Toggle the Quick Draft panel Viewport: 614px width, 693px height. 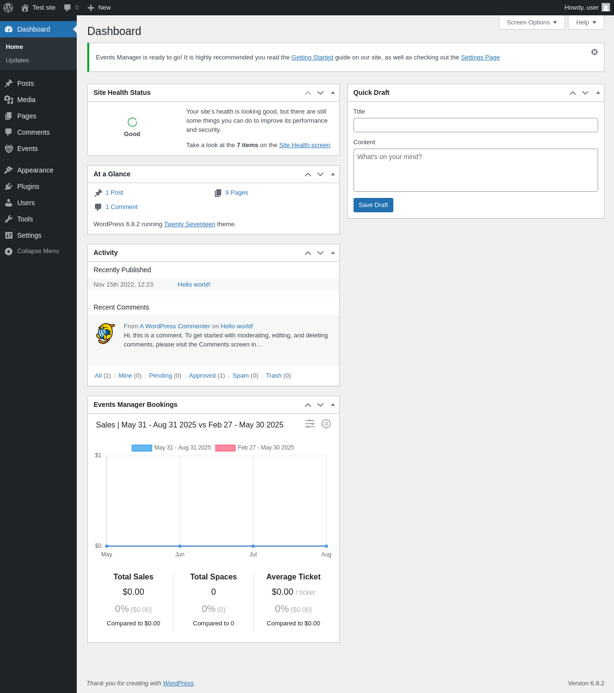click(x=598, y=92)
